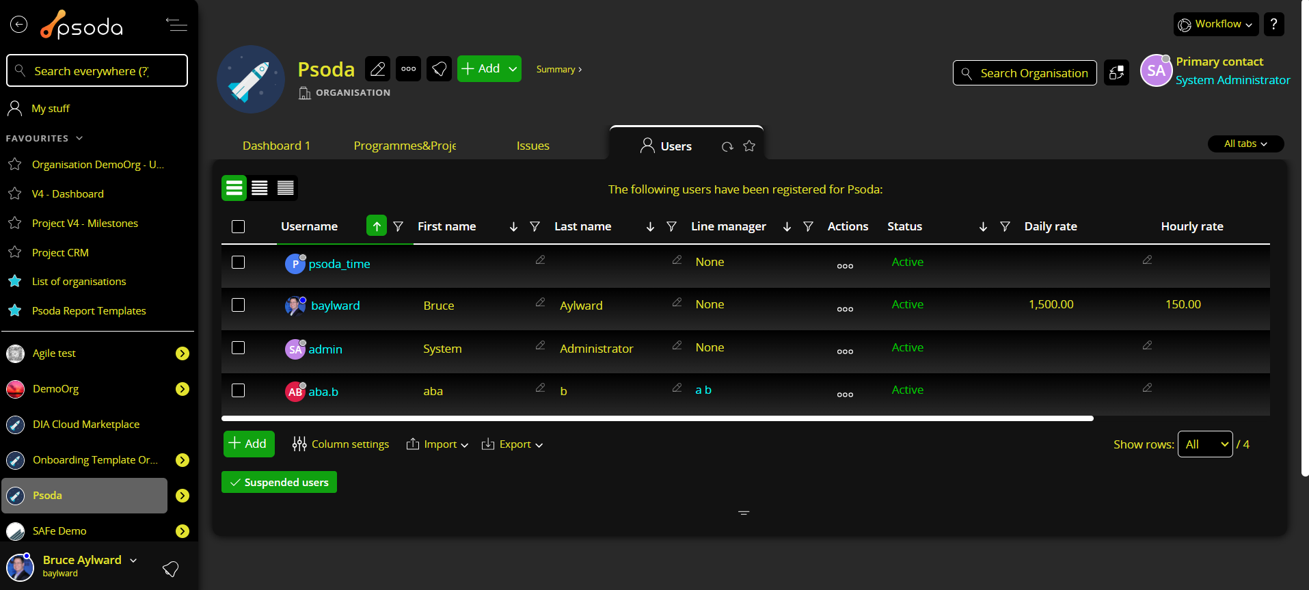Toggle the Suspended users filter
The image size is (1309, 590).
[x=279, y=482]
